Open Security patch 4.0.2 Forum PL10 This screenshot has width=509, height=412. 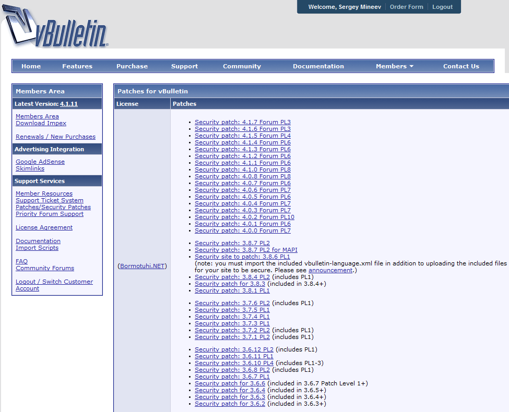coord(244,217)
